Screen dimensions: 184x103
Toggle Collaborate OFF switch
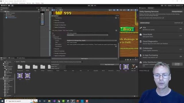pos(181,49)
